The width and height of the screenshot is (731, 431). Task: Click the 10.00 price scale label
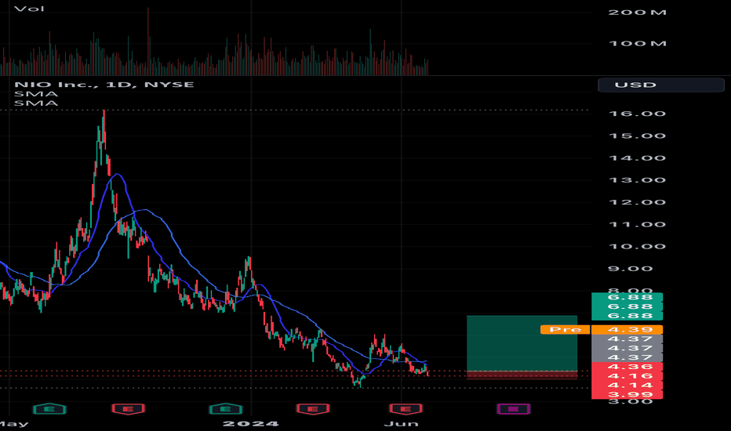638,247
